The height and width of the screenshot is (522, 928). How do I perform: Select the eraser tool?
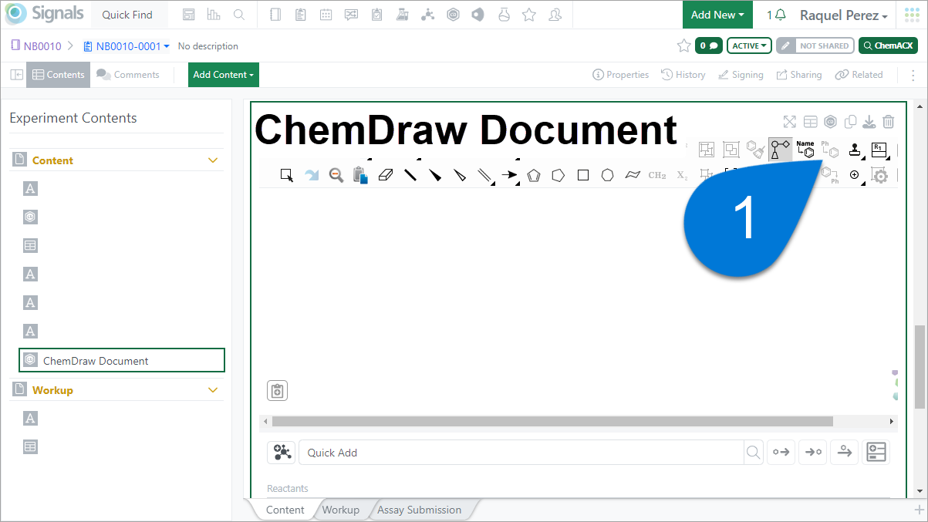(386, 175)
